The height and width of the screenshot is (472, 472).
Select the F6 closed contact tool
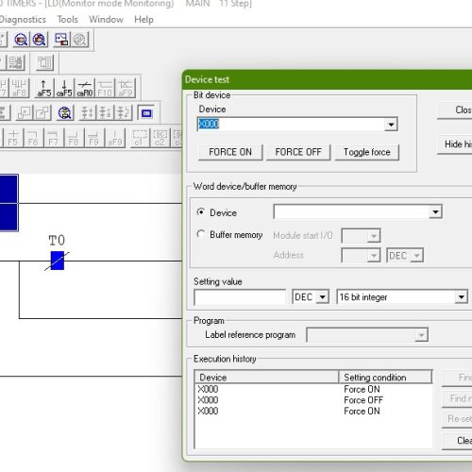point(33,138)
